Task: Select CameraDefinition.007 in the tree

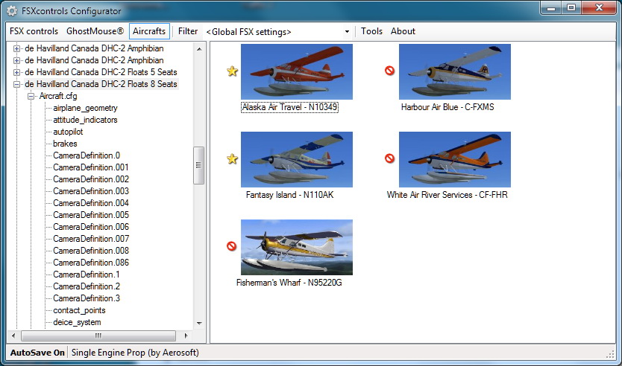Action: click(x=91, y=239)
